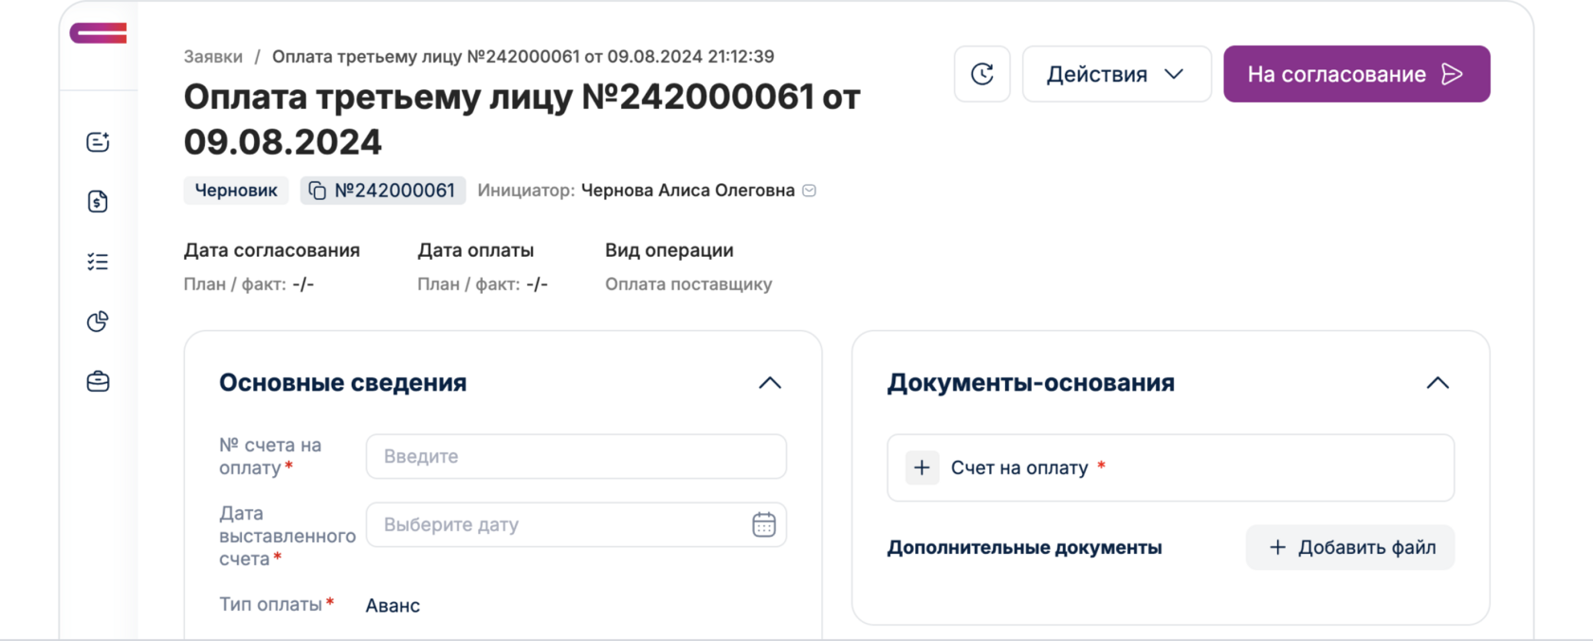Open the payments document sidebar icon

[98, 201]
